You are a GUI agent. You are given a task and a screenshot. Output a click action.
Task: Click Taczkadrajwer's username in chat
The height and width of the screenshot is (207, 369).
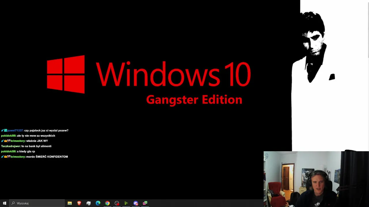[11, 146]
